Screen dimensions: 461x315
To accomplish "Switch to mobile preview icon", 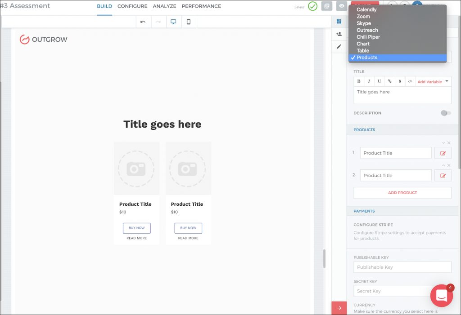I will (x=189, y=22).
